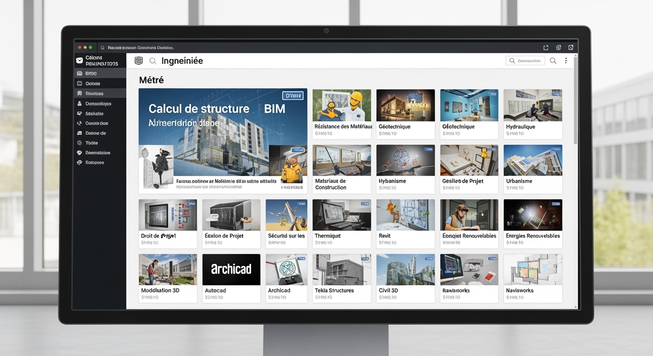The width and height of the screenshot is (653, 356).
Task: Click the icon beside Oeroiridoe in sidebar
Action: pyautogui.click(x=79, y=123)
